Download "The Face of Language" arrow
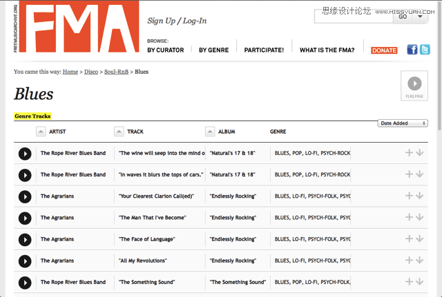 tap(420, 238)
